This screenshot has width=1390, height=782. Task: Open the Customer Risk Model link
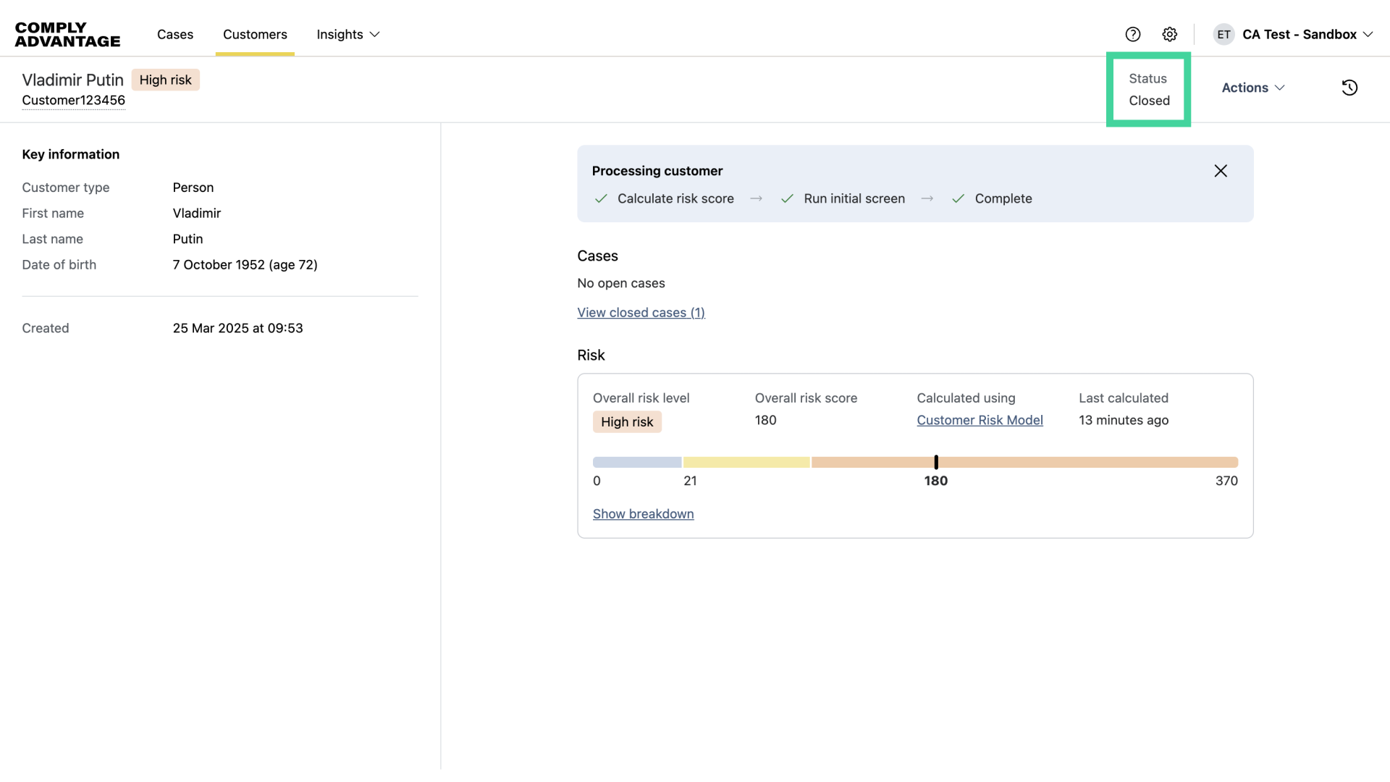click(x=980, y=420)
